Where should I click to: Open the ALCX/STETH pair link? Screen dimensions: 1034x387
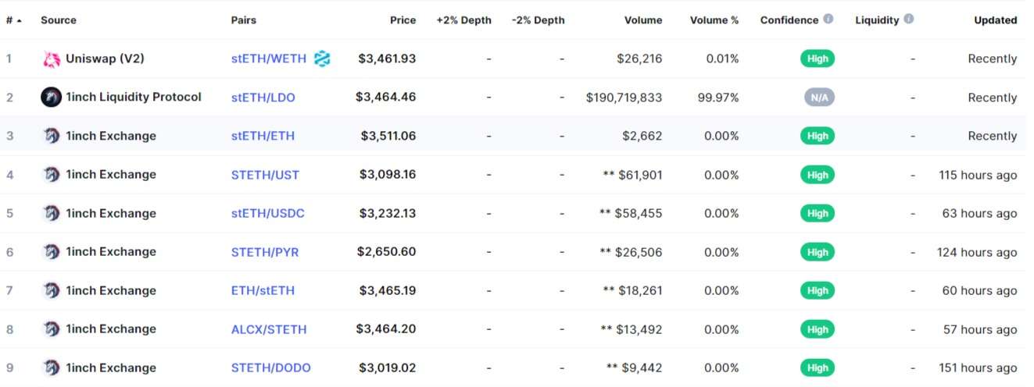pyautogui.click(x=269, y=329)
